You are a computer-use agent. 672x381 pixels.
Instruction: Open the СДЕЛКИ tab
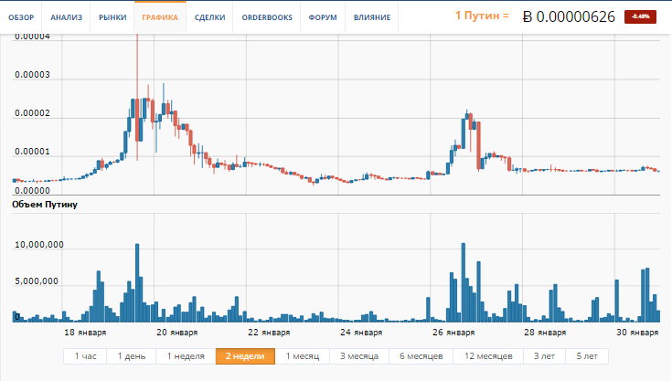[209, 17]
